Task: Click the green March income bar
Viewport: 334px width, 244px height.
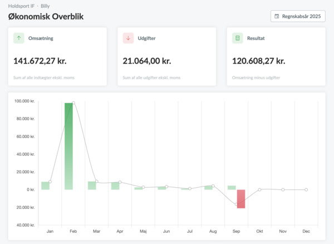Action: (x=92, y=186)
